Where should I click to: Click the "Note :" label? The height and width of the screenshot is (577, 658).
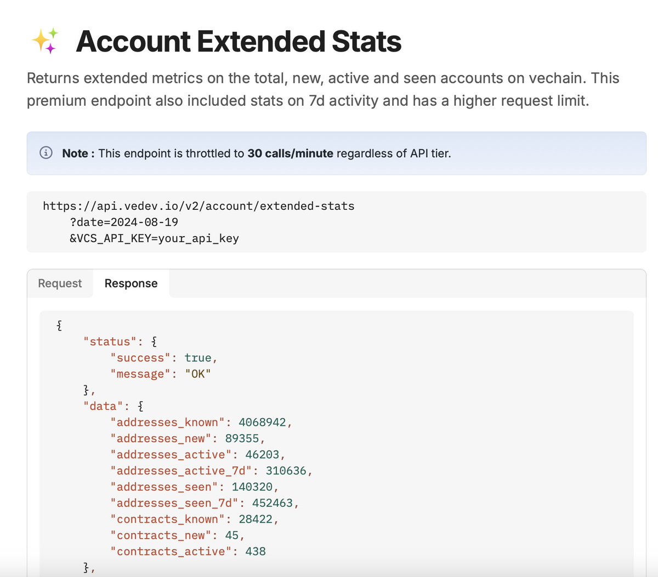click(78, 153)
